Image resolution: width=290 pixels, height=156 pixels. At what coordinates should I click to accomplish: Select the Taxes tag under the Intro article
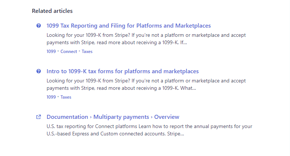click(x=66, y=97)
